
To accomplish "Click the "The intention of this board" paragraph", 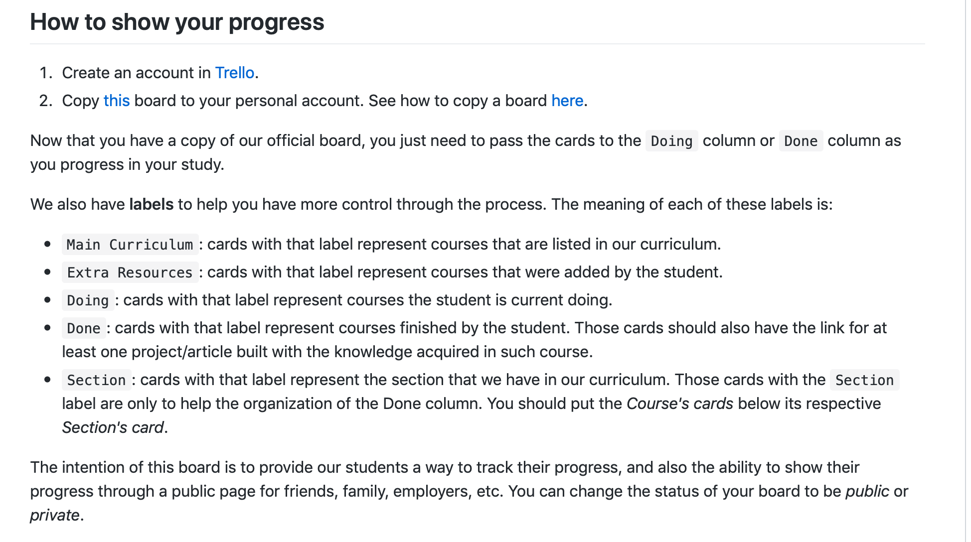I will point(469,491).
